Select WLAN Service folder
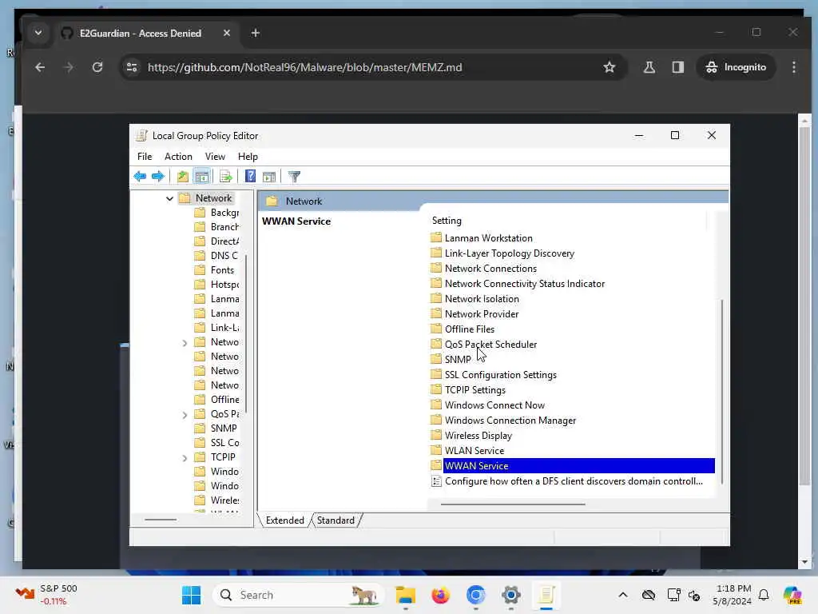The image size is (818, 614). [x=475, y=451]
